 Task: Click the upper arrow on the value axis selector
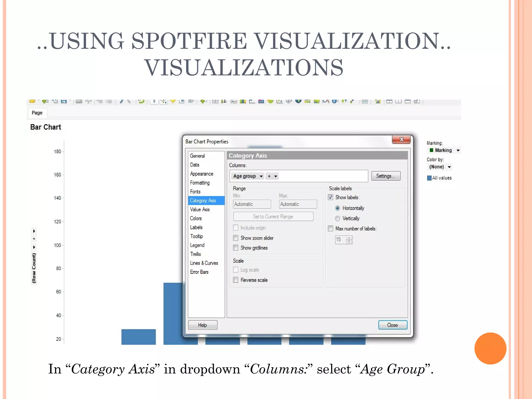pyautogui.click(x=34, y=231)
